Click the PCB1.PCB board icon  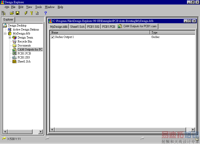14,53
